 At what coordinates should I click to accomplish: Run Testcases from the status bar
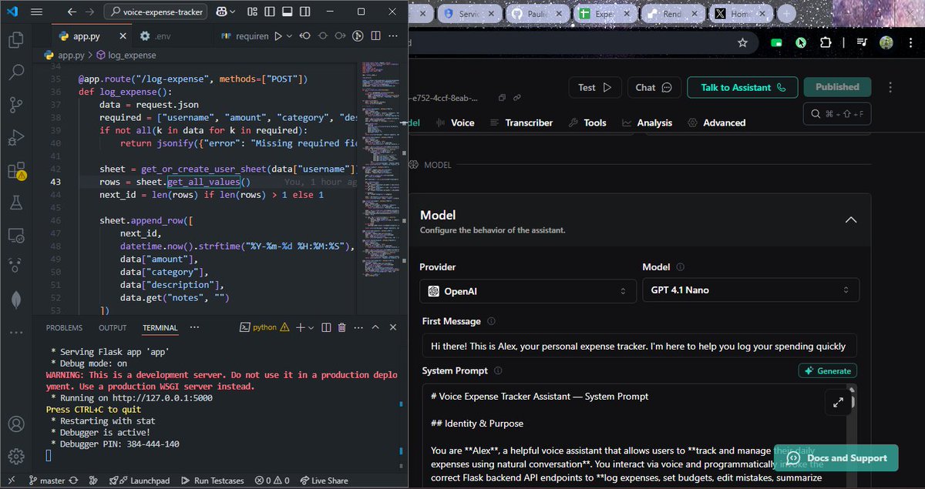212,481
